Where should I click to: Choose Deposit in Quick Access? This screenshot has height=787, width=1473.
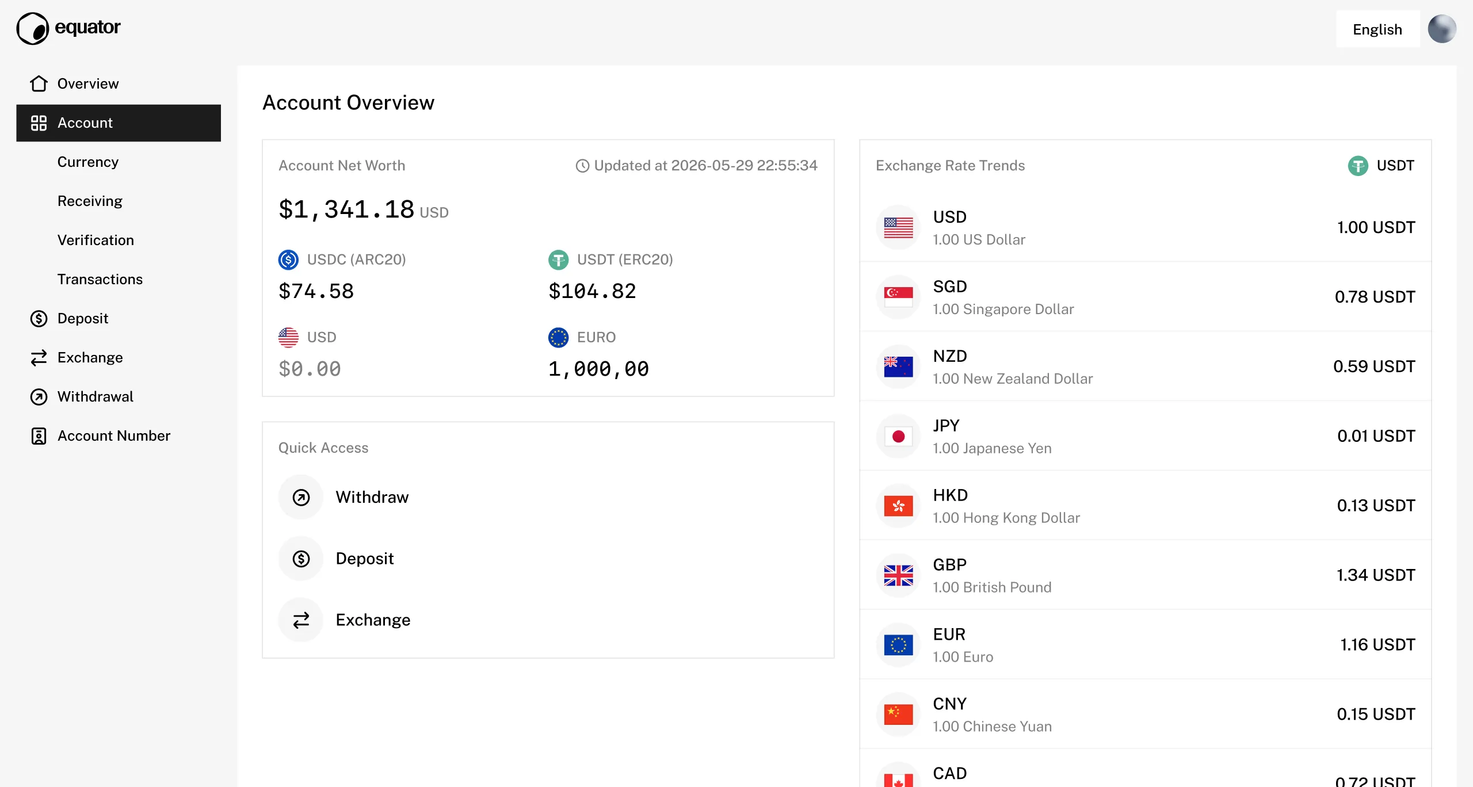tap(365, 559)
